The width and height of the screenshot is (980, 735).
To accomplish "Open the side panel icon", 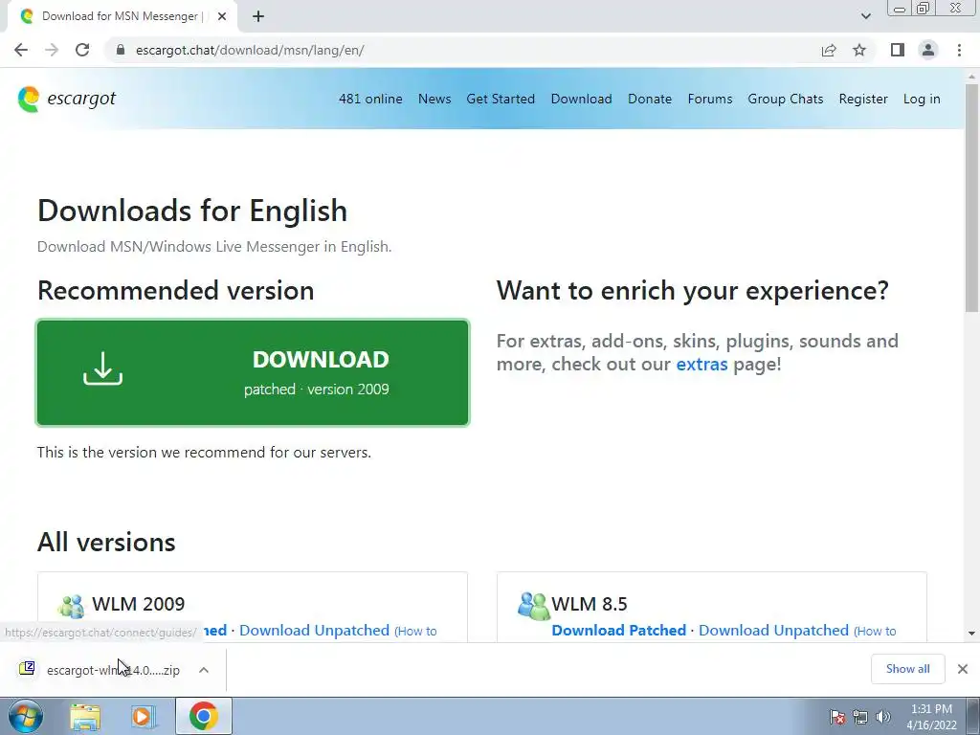I will 898,50.
